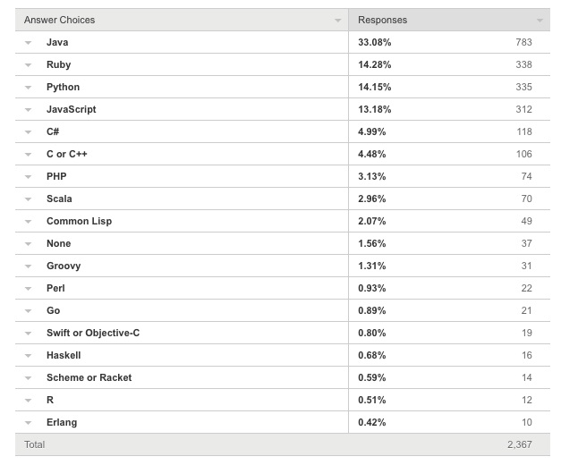This screenshot has width=561, height=465.
Task: Click the arrow beside PHP
Action: (x=28, y=177)
